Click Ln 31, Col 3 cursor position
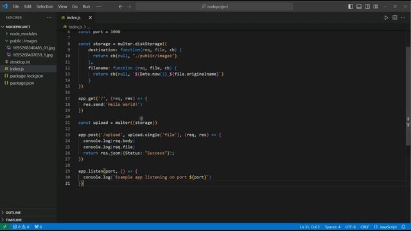The width and height of the screenshot is (411, 231). [x=310, y=227]
